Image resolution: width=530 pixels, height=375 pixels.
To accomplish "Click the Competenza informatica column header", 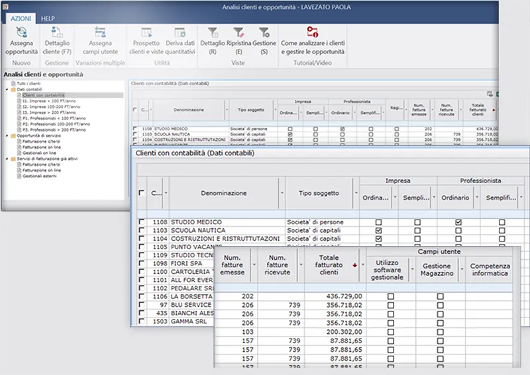I will pos(490,269).
